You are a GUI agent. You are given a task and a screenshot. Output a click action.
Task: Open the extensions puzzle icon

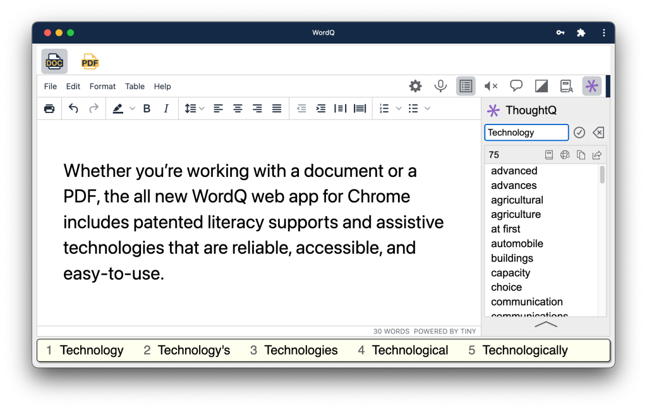point(581,33)
